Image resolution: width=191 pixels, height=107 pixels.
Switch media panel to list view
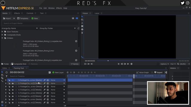pyautogui.click(x=73, y=18)
